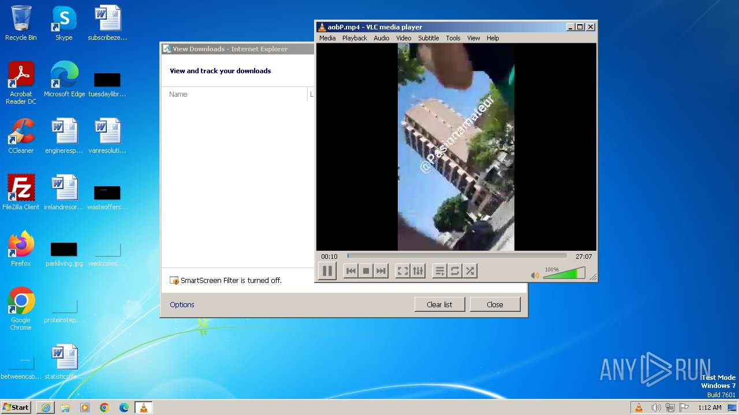Screen dimensions: 739x415
Task: Skip to previous media in VLC
Action: (350, 271)
